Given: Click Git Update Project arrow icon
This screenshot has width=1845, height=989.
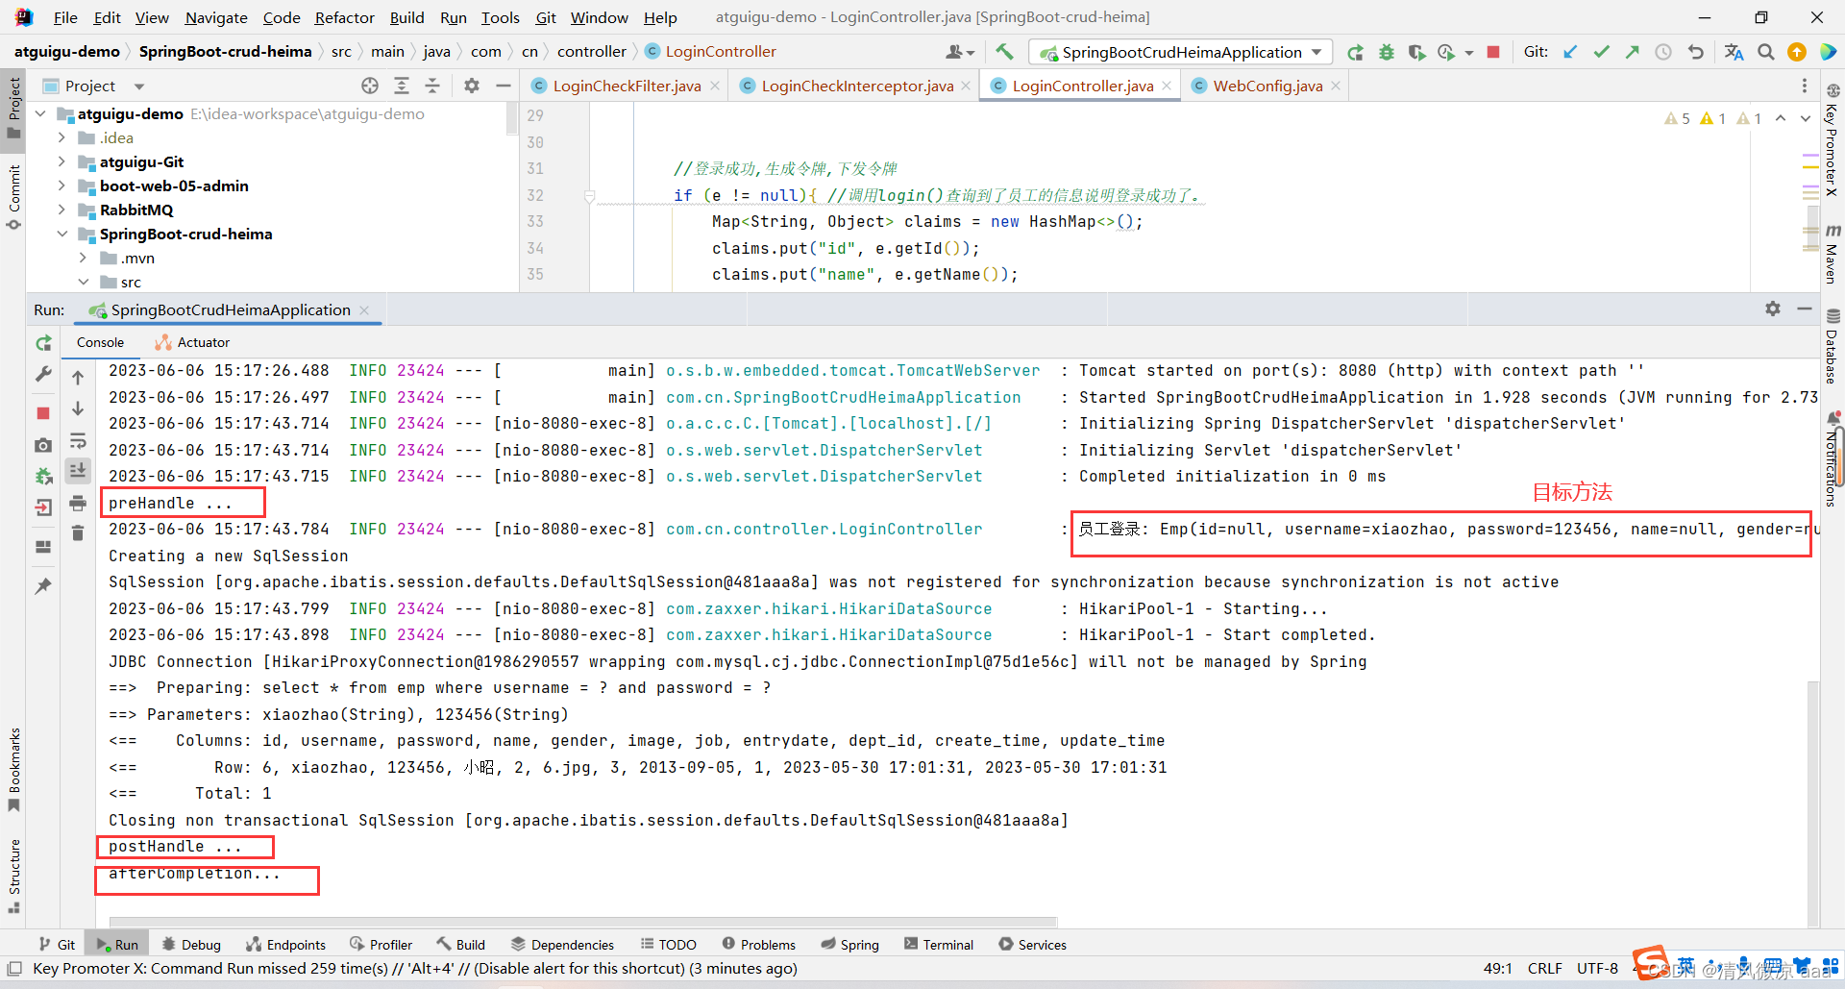Looking at the screenshot, I should click(x=1570, y=52).
